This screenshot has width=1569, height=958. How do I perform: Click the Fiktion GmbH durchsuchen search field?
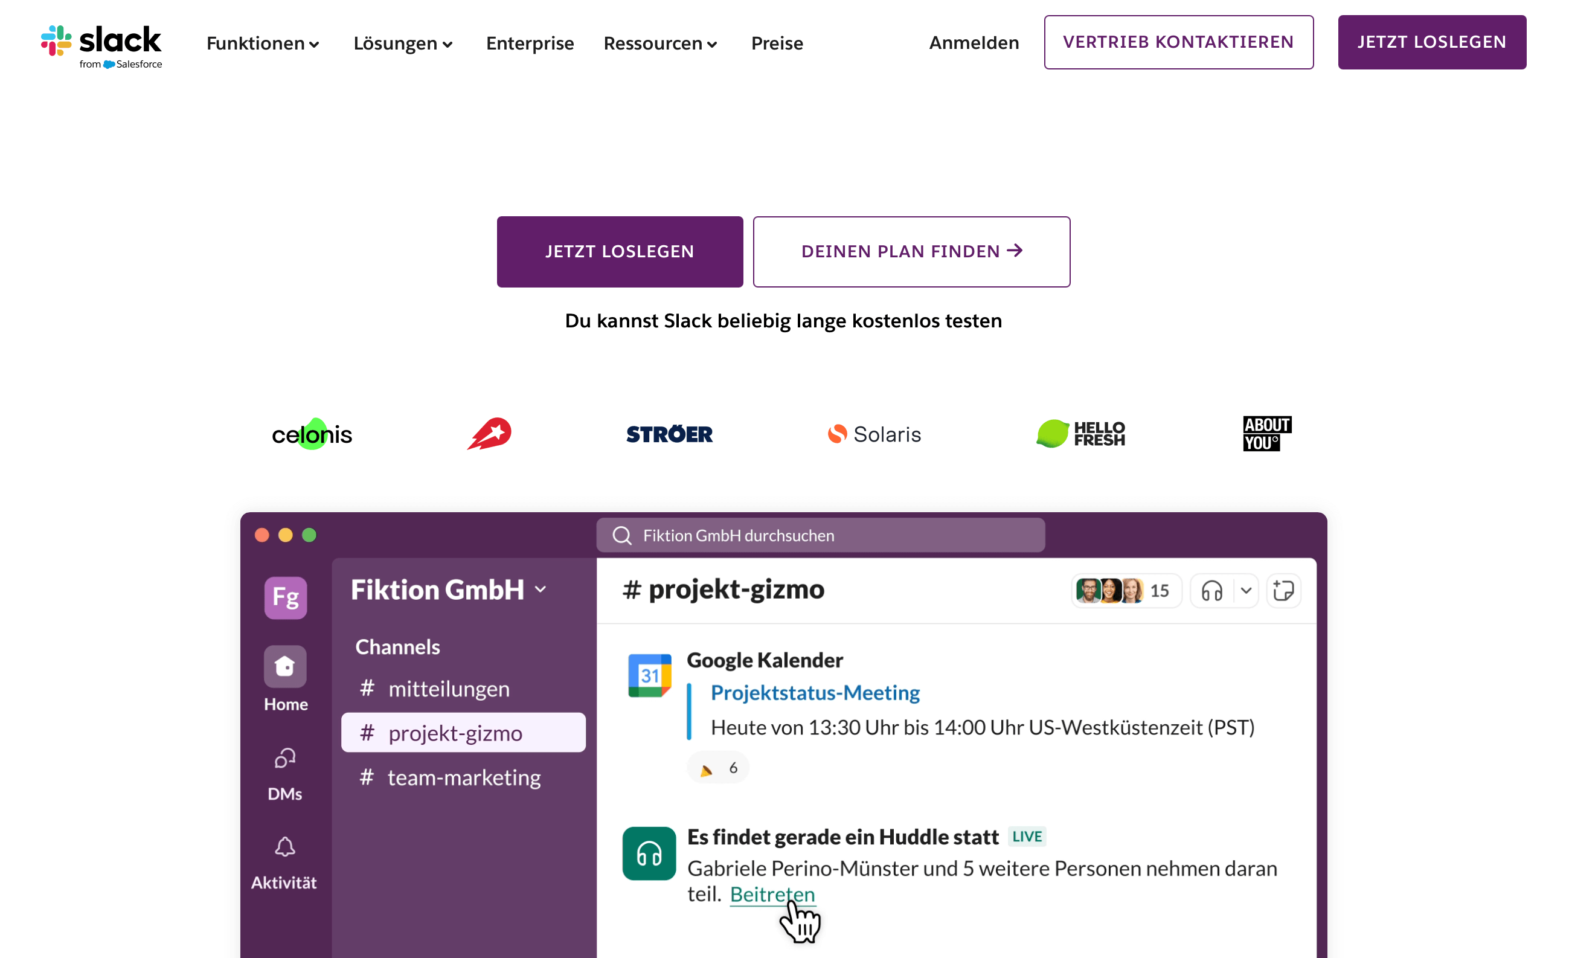[x=820, y=535]
